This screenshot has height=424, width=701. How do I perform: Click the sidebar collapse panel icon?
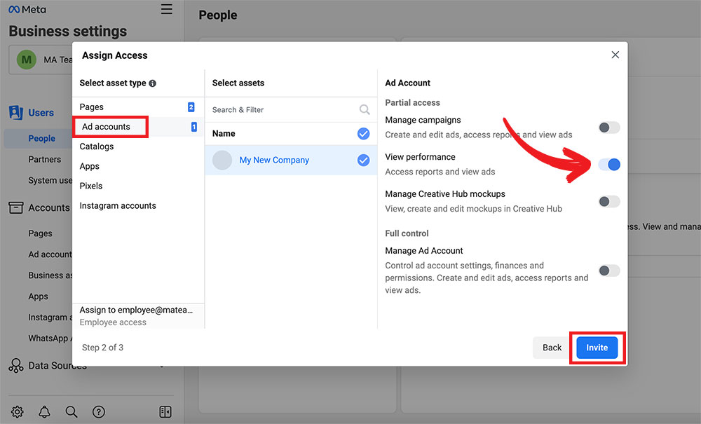point(165,412)
